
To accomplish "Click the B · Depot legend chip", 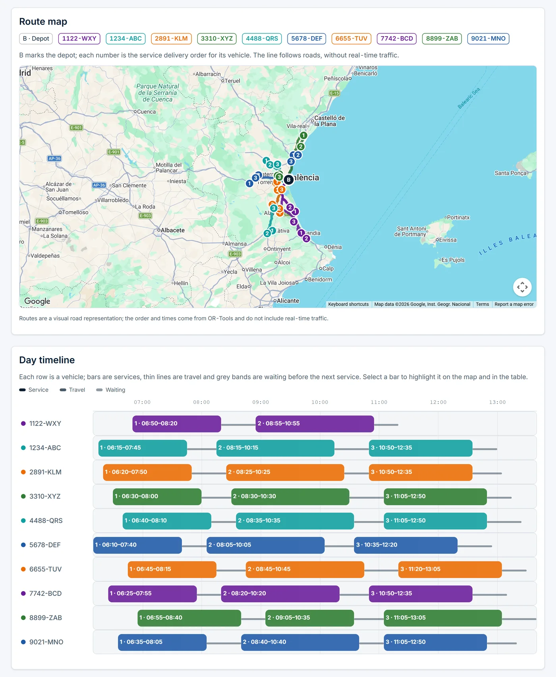I will point(36,39).
